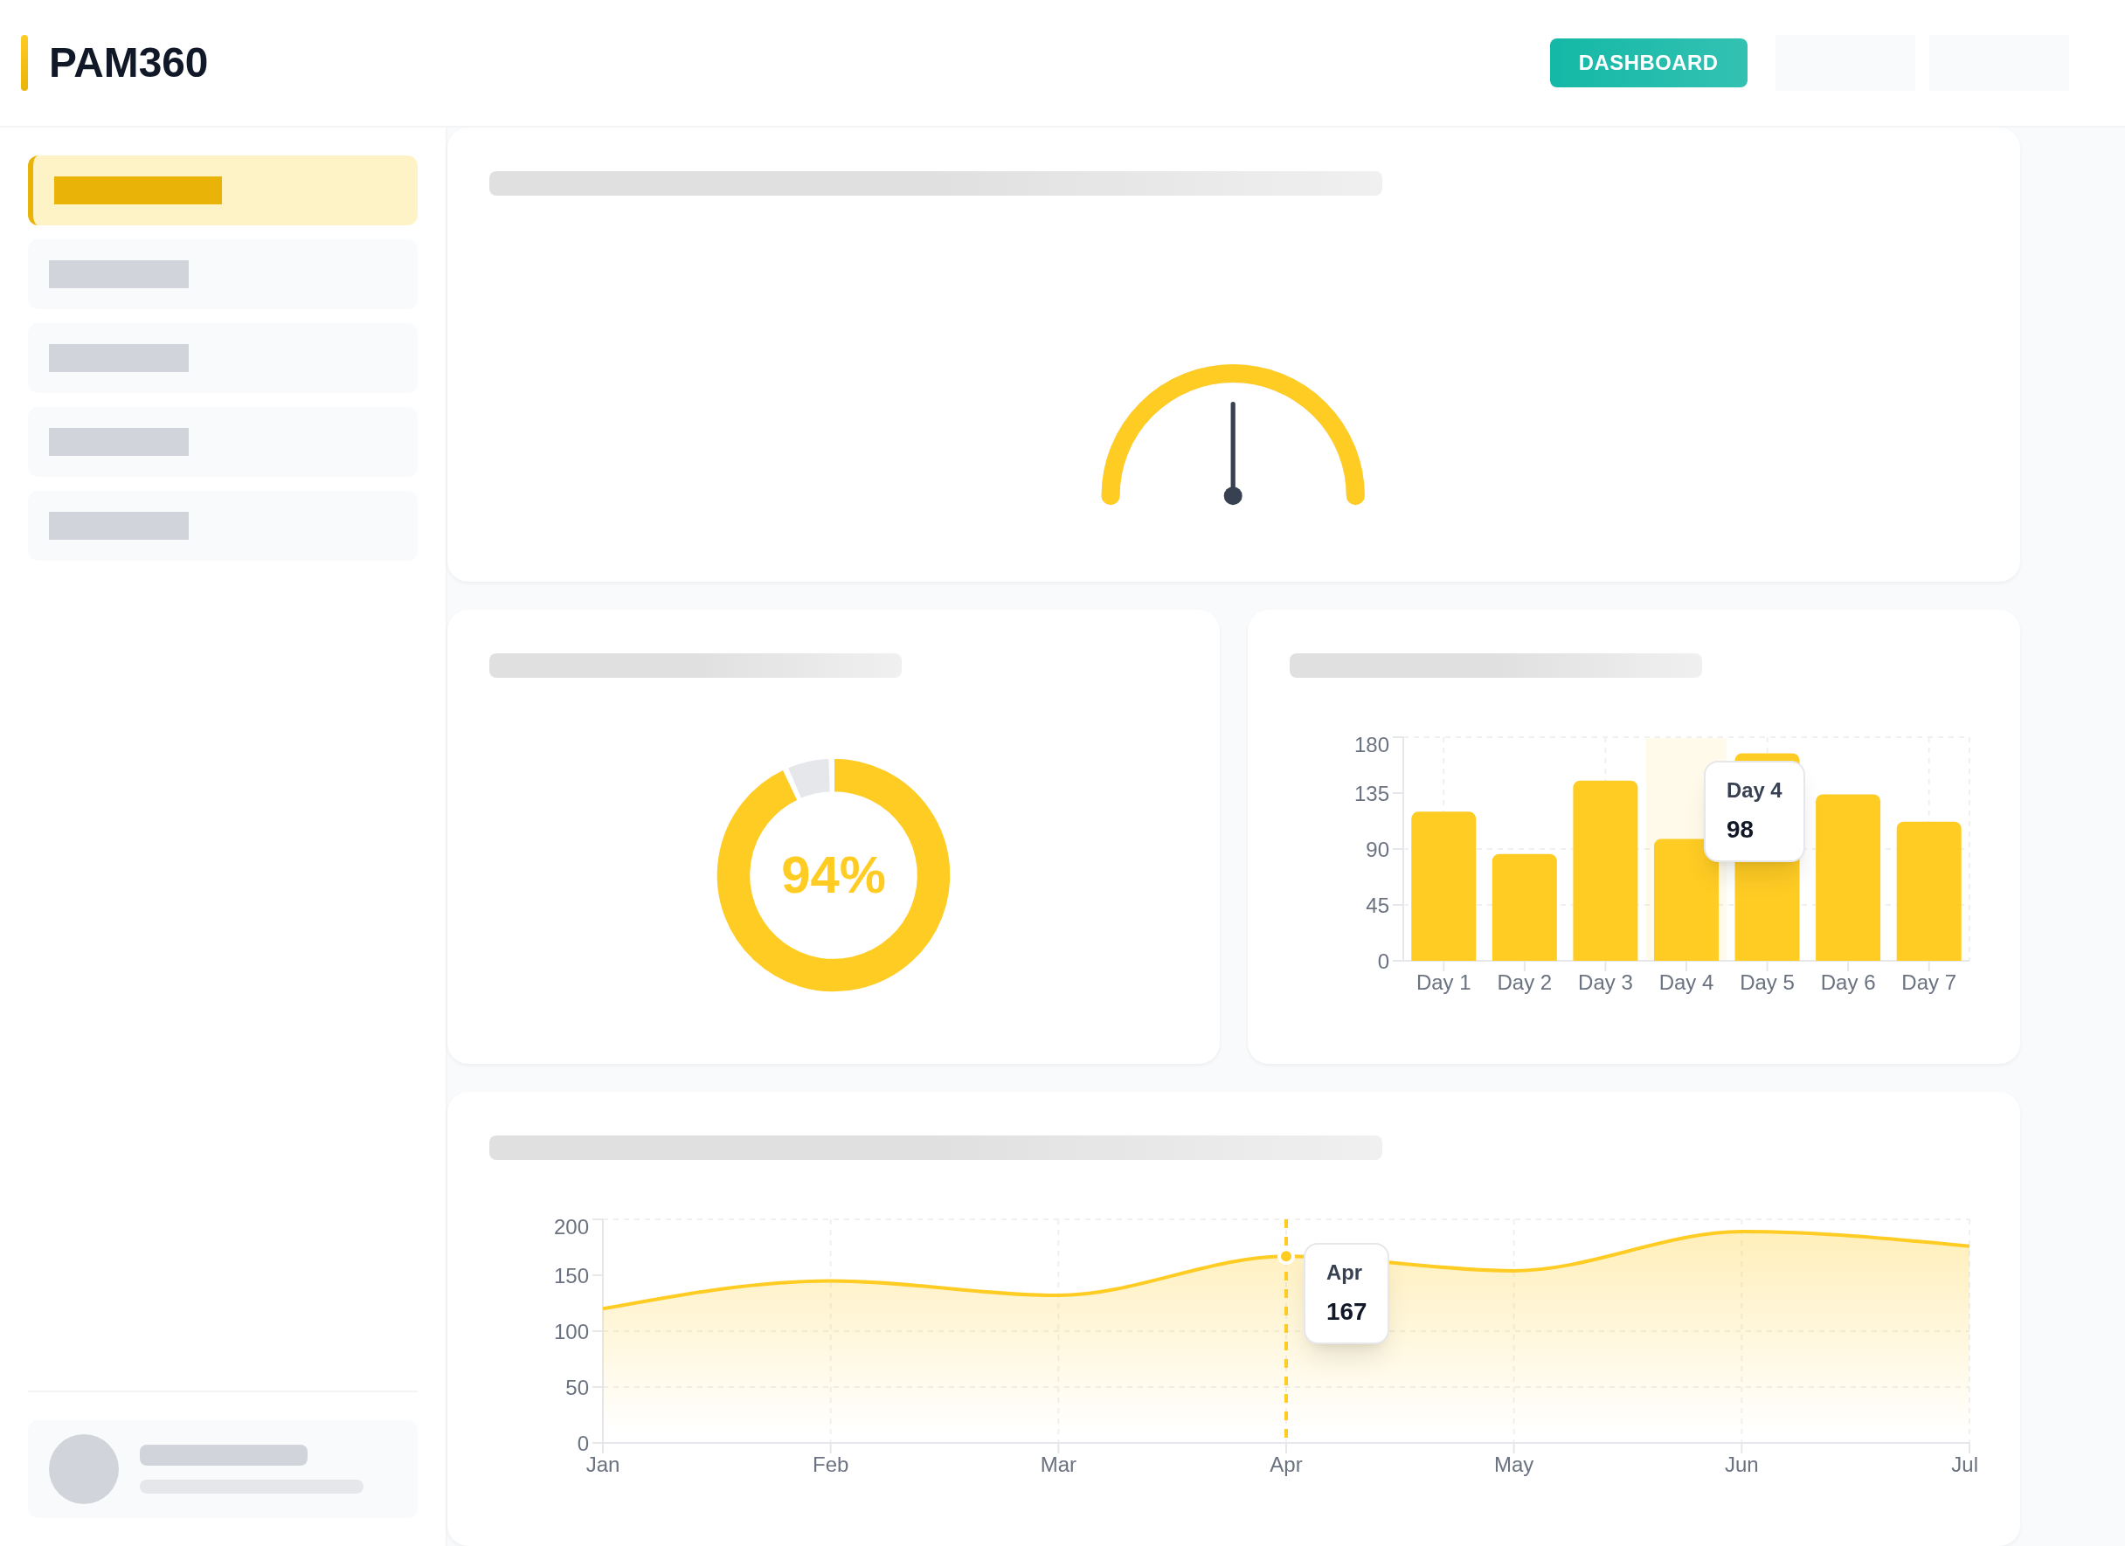Click the Feb label on line chart
2125x1546 pixels.
point(830,1465)
